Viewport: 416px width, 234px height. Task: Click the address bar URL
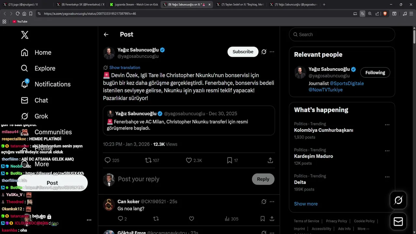coord(90,14)
